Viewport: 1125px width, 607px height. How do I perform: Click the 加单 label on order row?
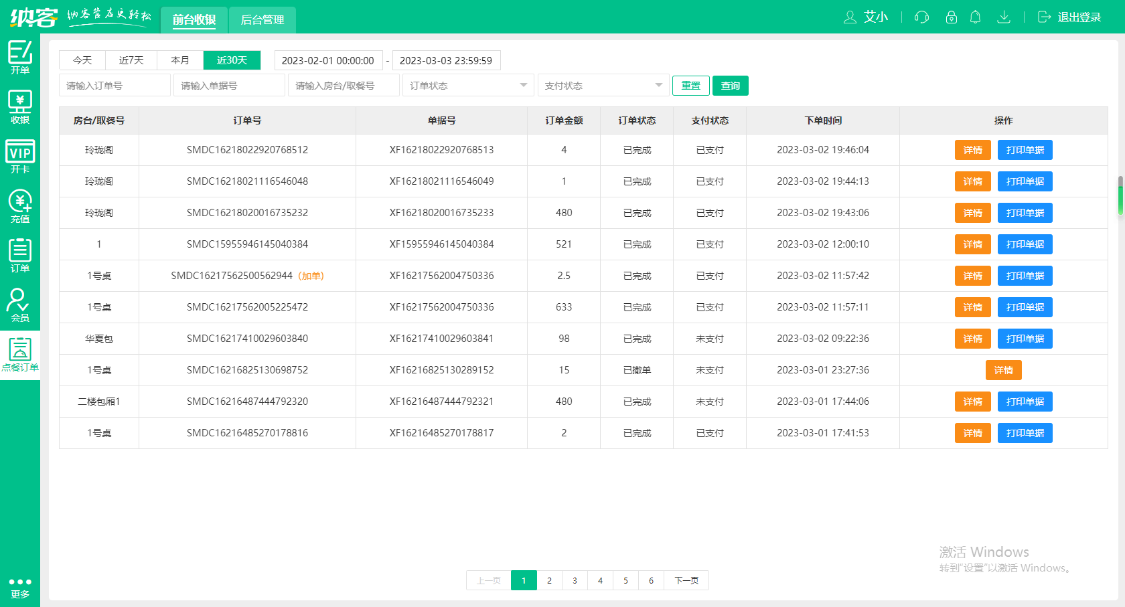point(311,276)
